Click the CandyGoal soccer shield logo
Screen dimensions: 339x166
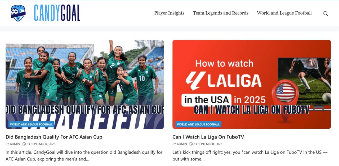pos(18,13)
